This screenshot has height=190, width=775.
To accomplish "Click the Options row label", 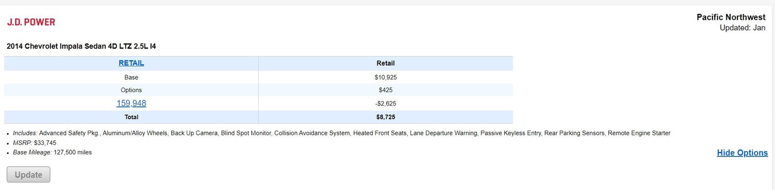I will pyautogui.click(x=131, y=90).
